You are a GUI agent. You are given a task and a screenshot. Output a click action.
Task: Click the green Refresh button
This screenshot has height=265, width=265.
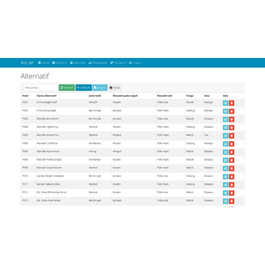pyautogui.click(x=67, y=87)
